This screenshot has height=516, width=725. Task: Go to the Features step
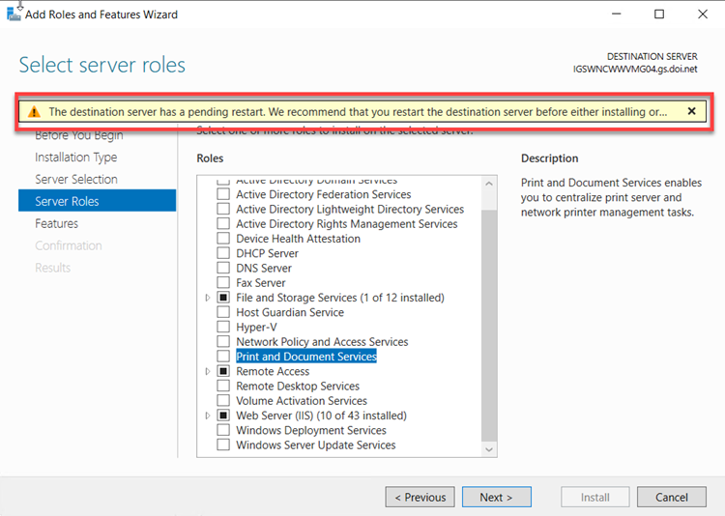pos(56,223)
